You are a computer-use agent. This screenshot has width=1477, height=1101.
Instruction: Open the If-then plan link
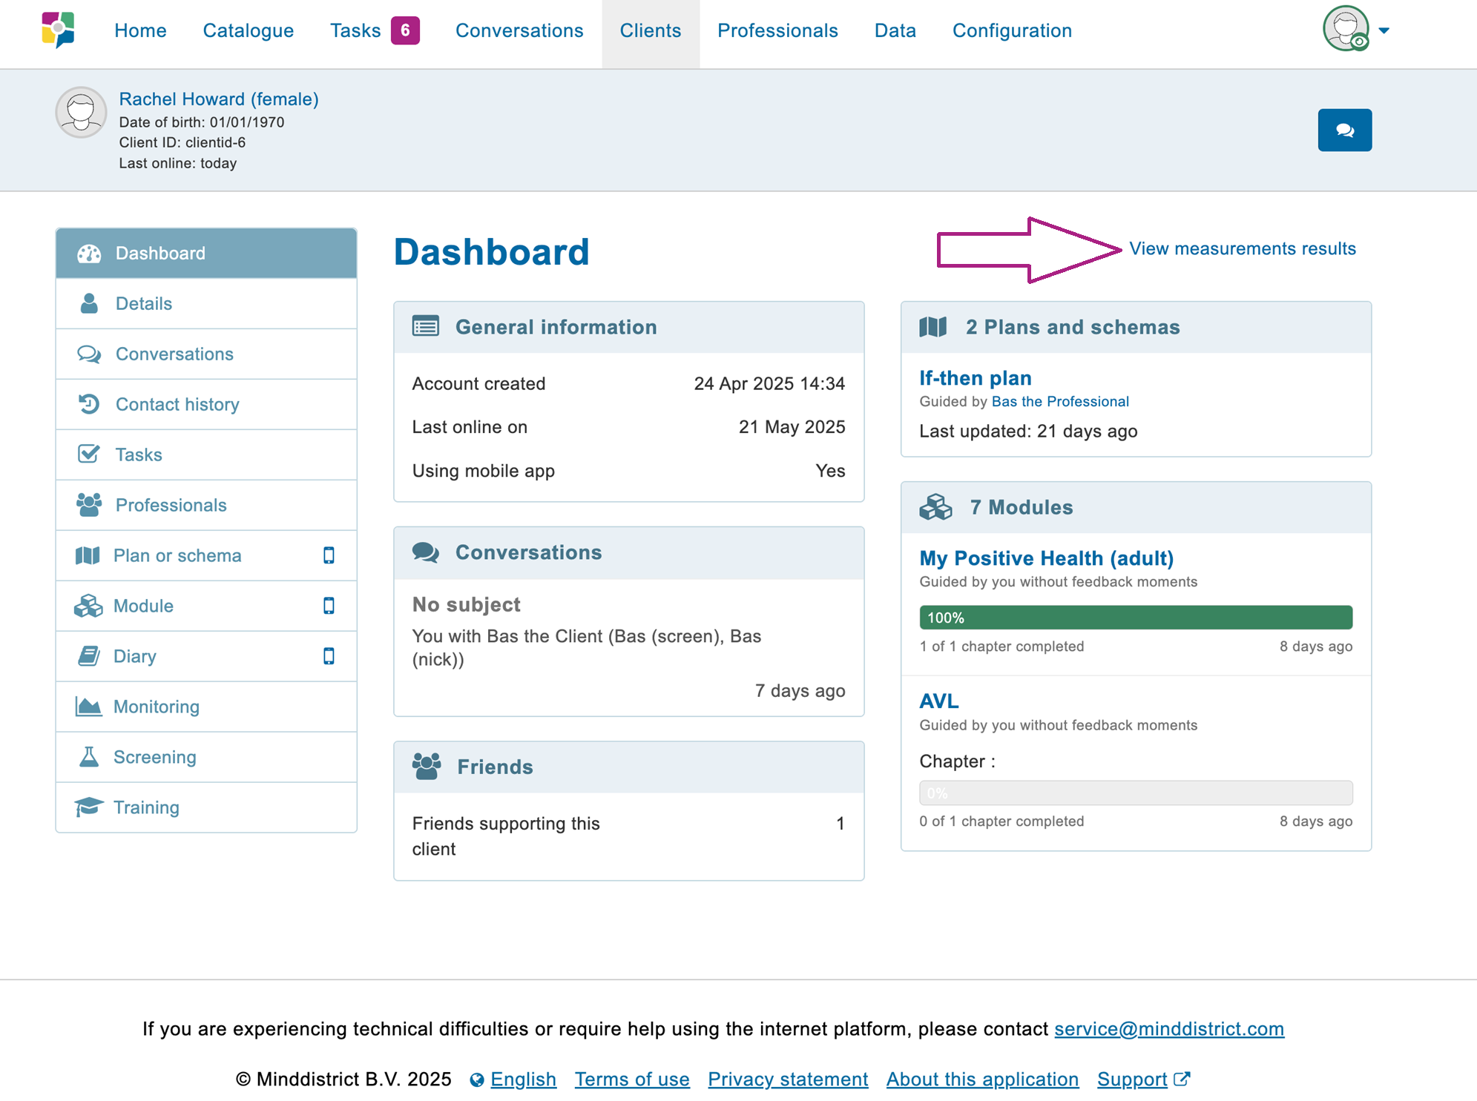975,378
